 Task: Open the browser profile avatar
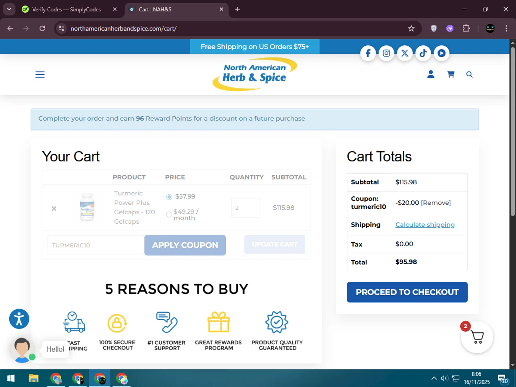point(490,29)
